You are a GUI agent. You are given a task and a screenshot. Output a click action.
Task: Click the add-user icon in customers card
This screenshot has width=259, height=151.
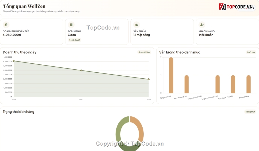click(x=202, y=25)
